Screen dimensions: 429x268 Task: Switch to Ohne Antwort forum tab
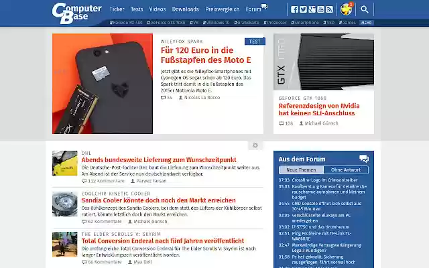(x=346, y=170)
